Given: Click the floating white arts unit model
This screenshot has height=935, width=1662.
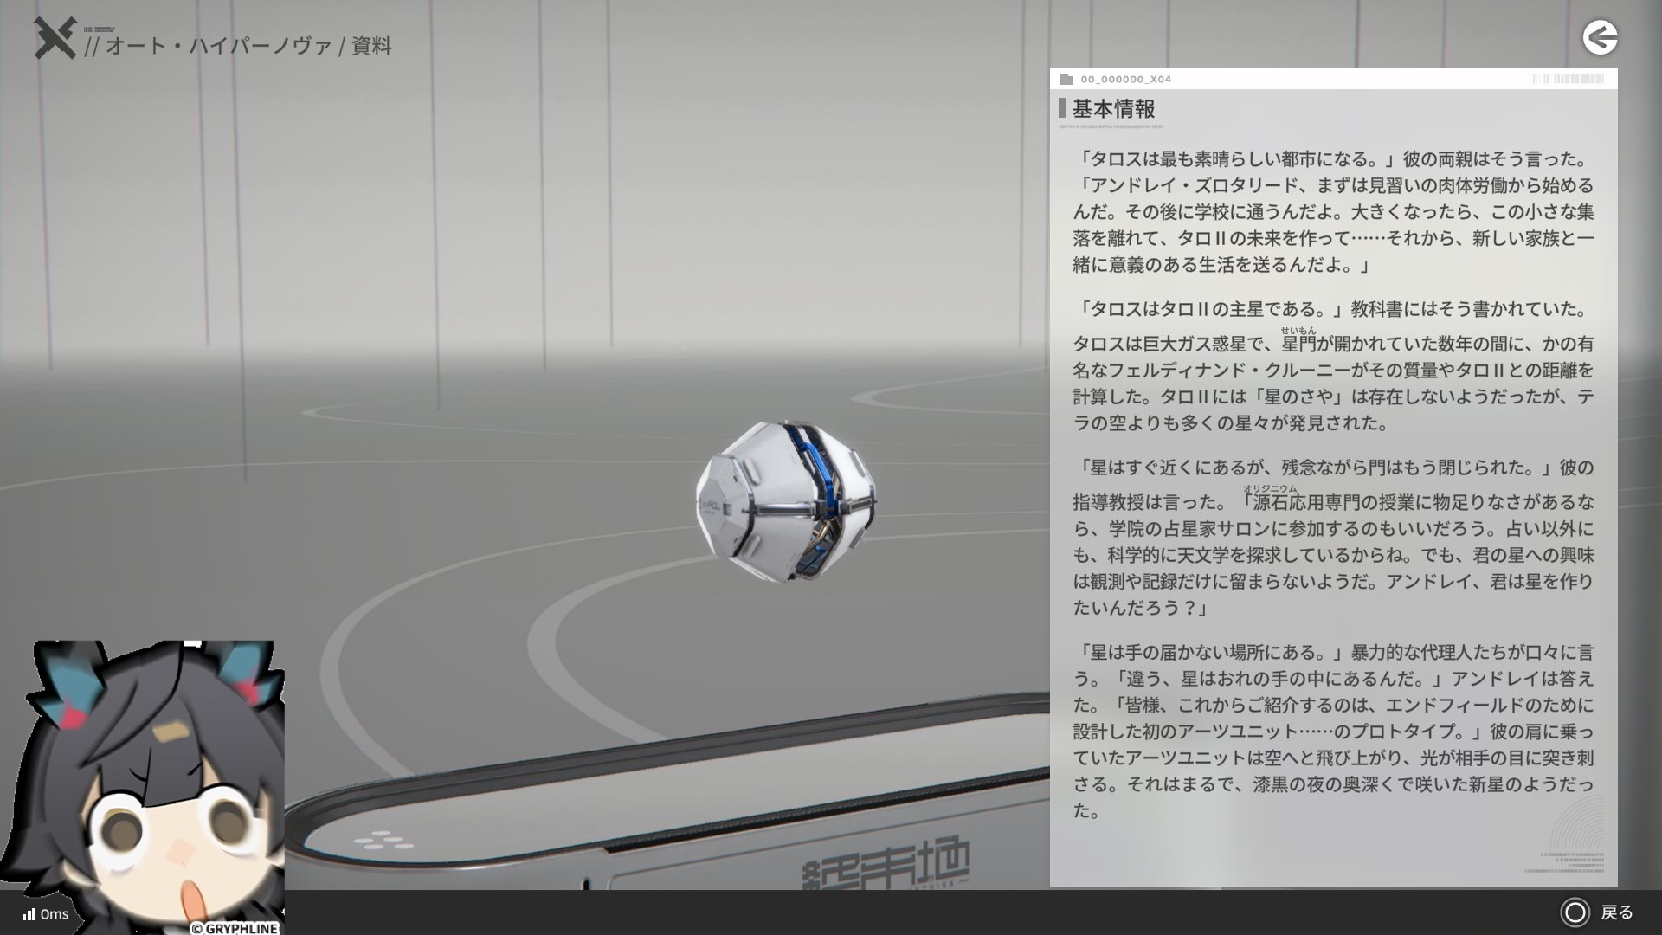Looking at the screenshot, I should [x=785, y=501].
